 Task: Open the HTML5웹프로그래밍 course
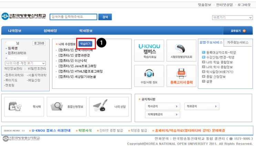pos(81,71)
